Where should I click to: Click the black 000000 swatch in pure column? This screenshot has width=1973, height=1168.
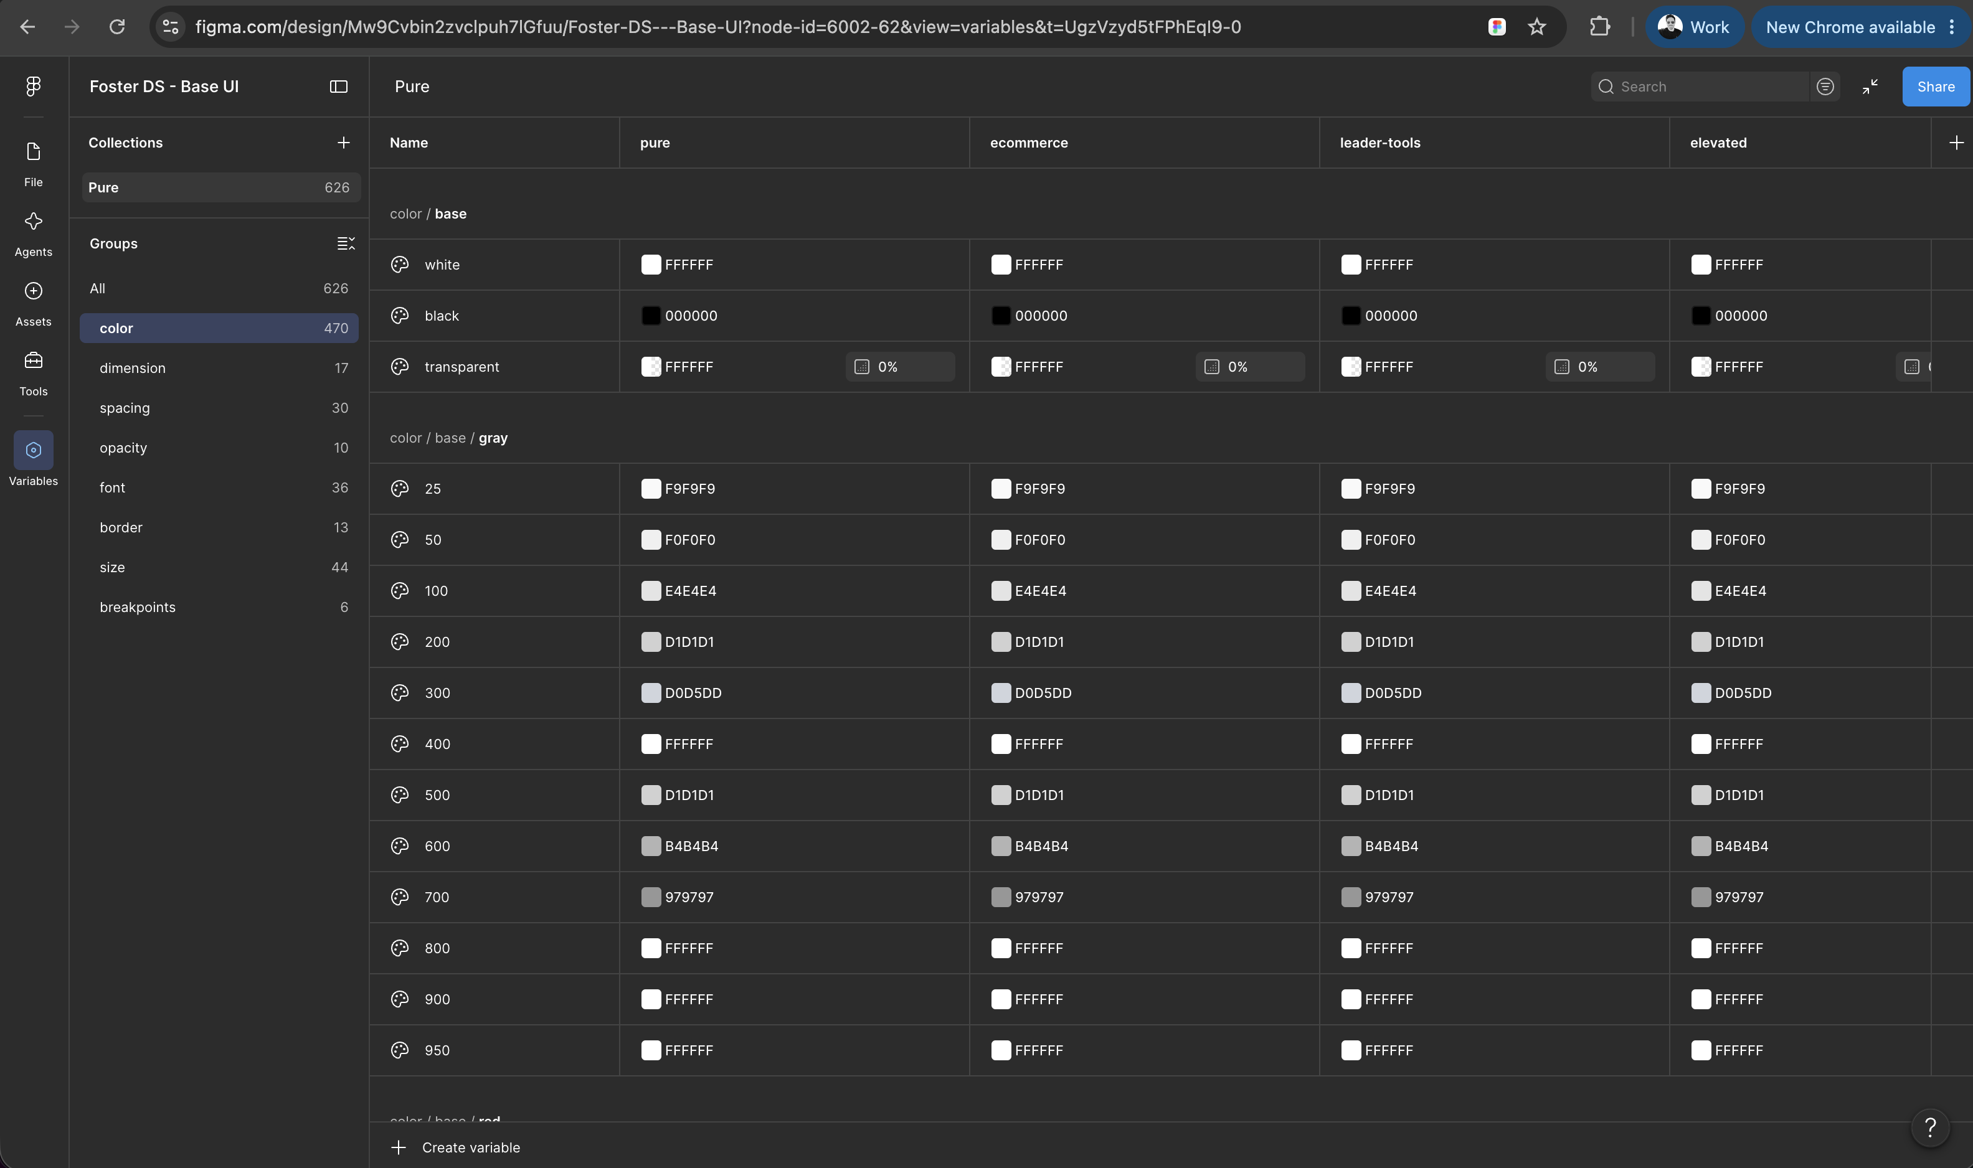(650, 316)
